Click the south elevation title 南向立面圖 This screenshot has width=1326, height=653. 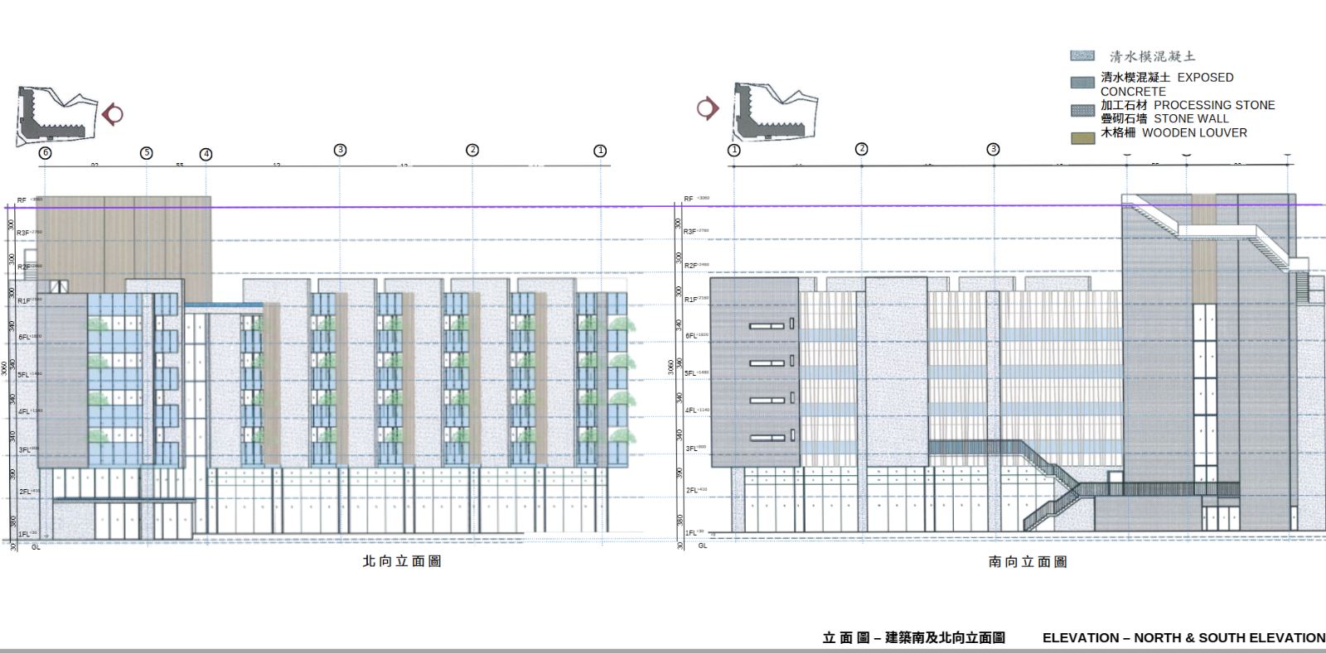[1028, 562]
